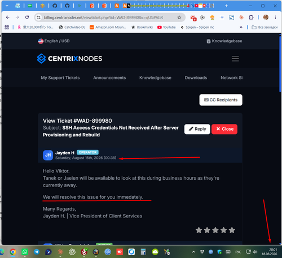Click the date Saturday, August 15th, 2026

(86, 158)
